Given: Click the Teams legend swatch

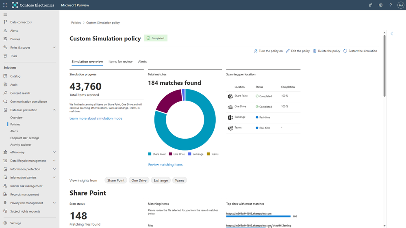Looking at the screenshot, I should 208,154.
